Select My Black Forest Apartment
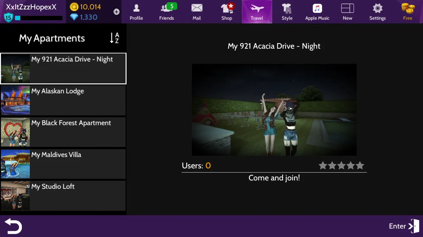Image resolution: width=423 pixels, height=237 pixels. tap(63, 132)
